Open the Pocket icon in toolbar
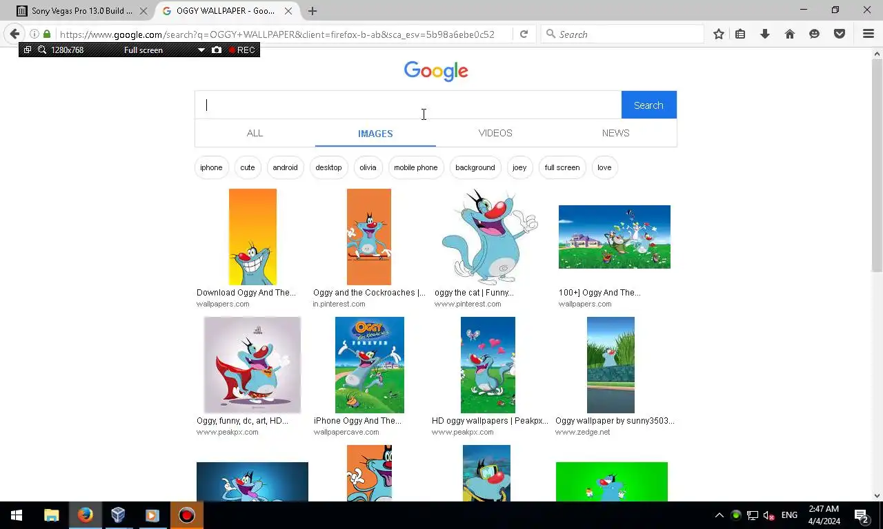This screenshot has width=883, height=529. tap(840, 34)
